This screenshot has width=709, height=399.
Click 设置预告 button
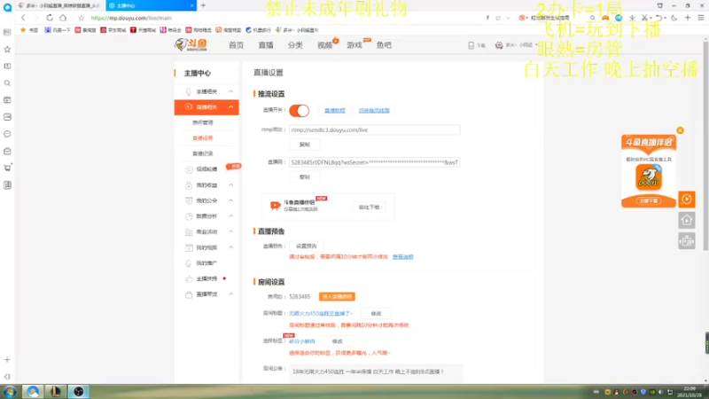coord(306,246)
